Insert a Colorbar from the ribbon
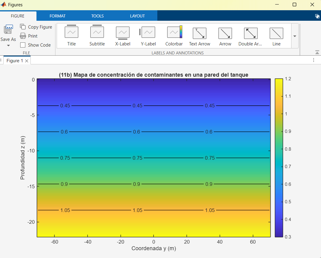Screen dimensions: 321x258 pyautogui.click(x=174, y=32)
